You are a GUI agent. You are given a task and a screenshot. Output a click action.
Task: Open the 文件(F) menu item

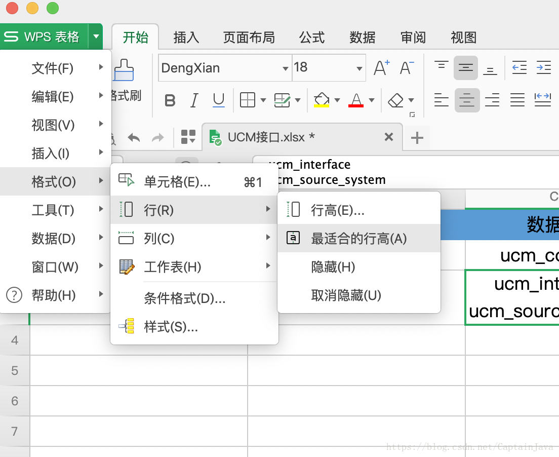point(56,68)
